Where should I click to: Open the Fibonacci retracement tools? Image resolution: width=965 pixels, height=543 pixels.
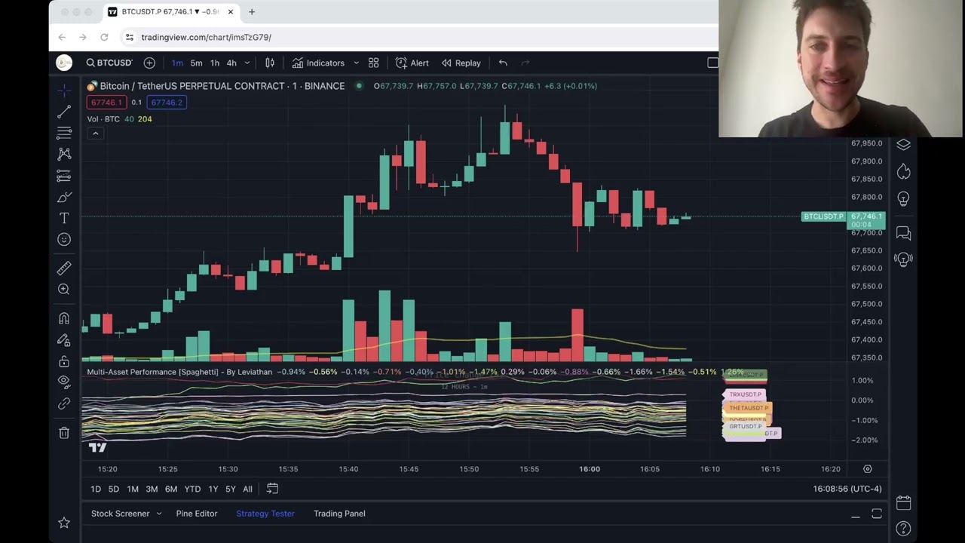click(x=64, y=133)
